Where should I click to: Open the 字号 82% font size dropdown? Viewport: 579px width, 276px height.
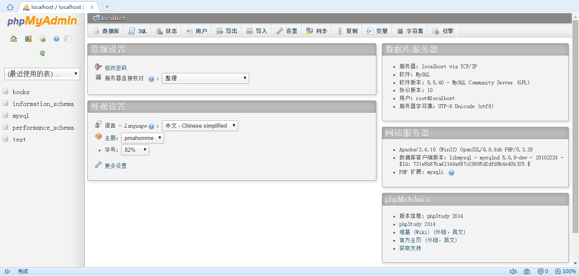[x=135, y=150]
